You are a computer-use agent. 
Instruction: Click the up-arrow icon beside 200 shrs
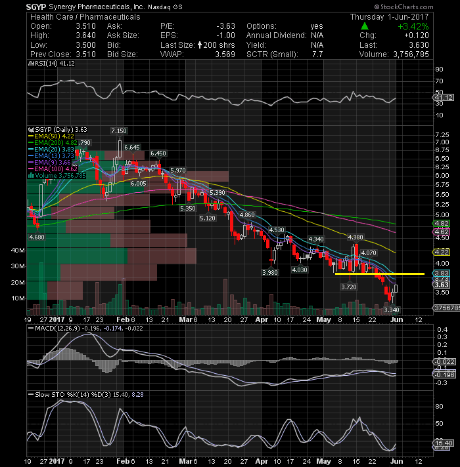(x=200, y=45)
